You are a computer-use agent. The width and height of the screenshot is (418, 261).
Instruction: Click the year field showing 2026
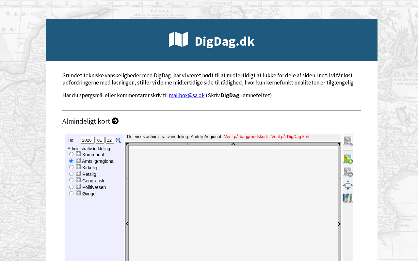[88, 140]
